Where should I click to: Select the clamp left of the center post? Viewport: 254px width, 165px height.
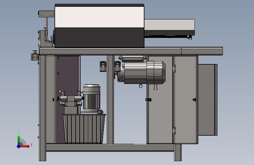click(x=103, y=66)
